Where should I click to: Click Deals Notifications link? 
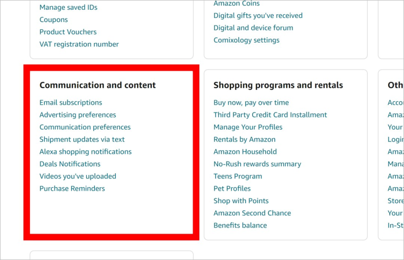[x=70, y=164]
